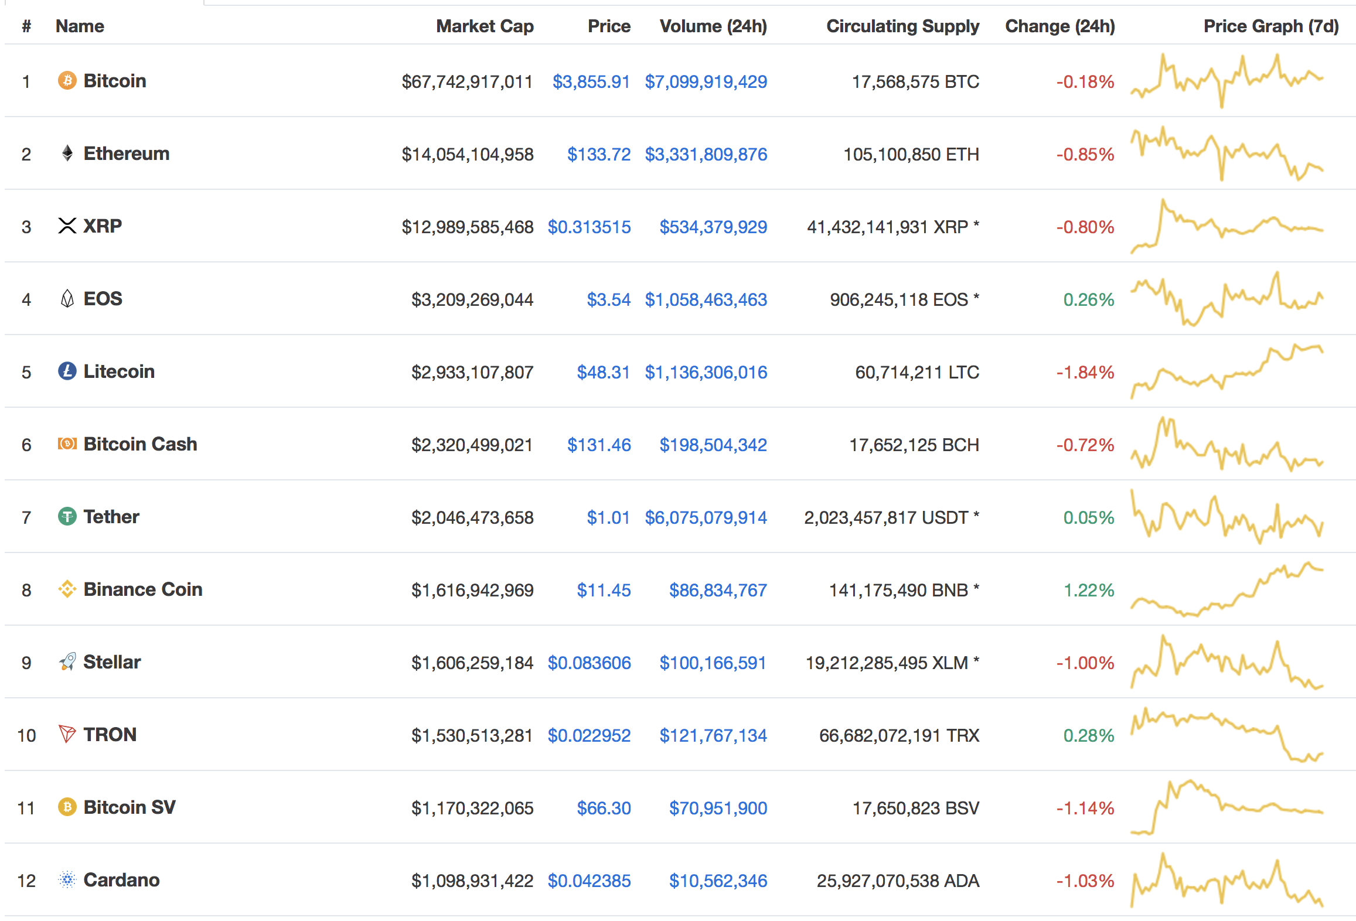Open the Cardano name link
Screen dimensions: 1356x921
pos(121,879)
